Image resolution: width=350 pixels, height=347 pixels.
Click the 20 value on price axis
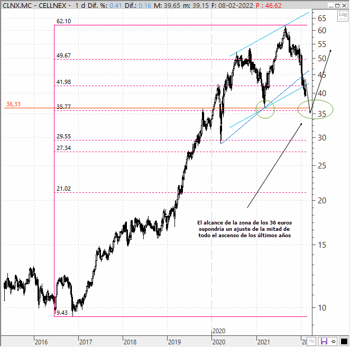click(322, 201)
